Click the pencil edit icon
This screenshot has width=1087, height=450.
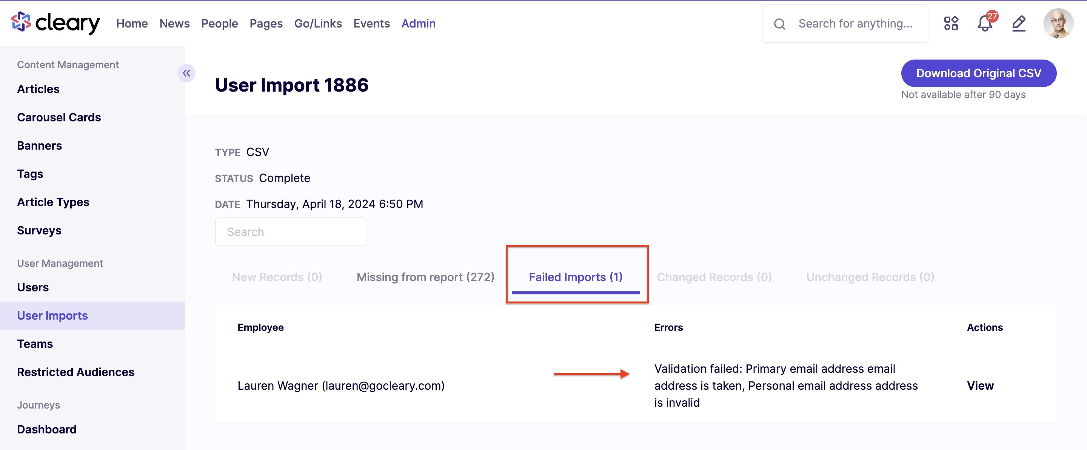click(1019, 24)
